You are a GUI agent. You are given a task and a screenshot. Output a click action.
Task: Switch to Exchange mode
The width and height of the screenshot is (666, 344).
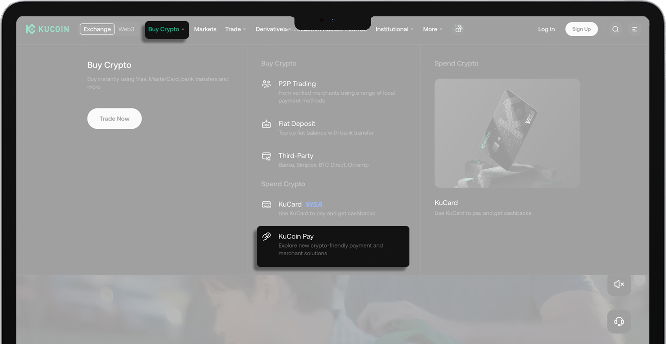point(97,29)
